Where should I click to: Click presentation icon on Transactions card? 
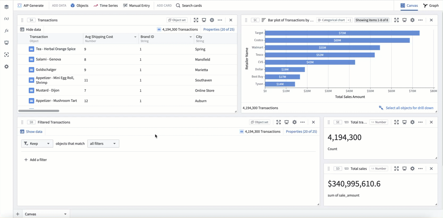tap(204, 20)
